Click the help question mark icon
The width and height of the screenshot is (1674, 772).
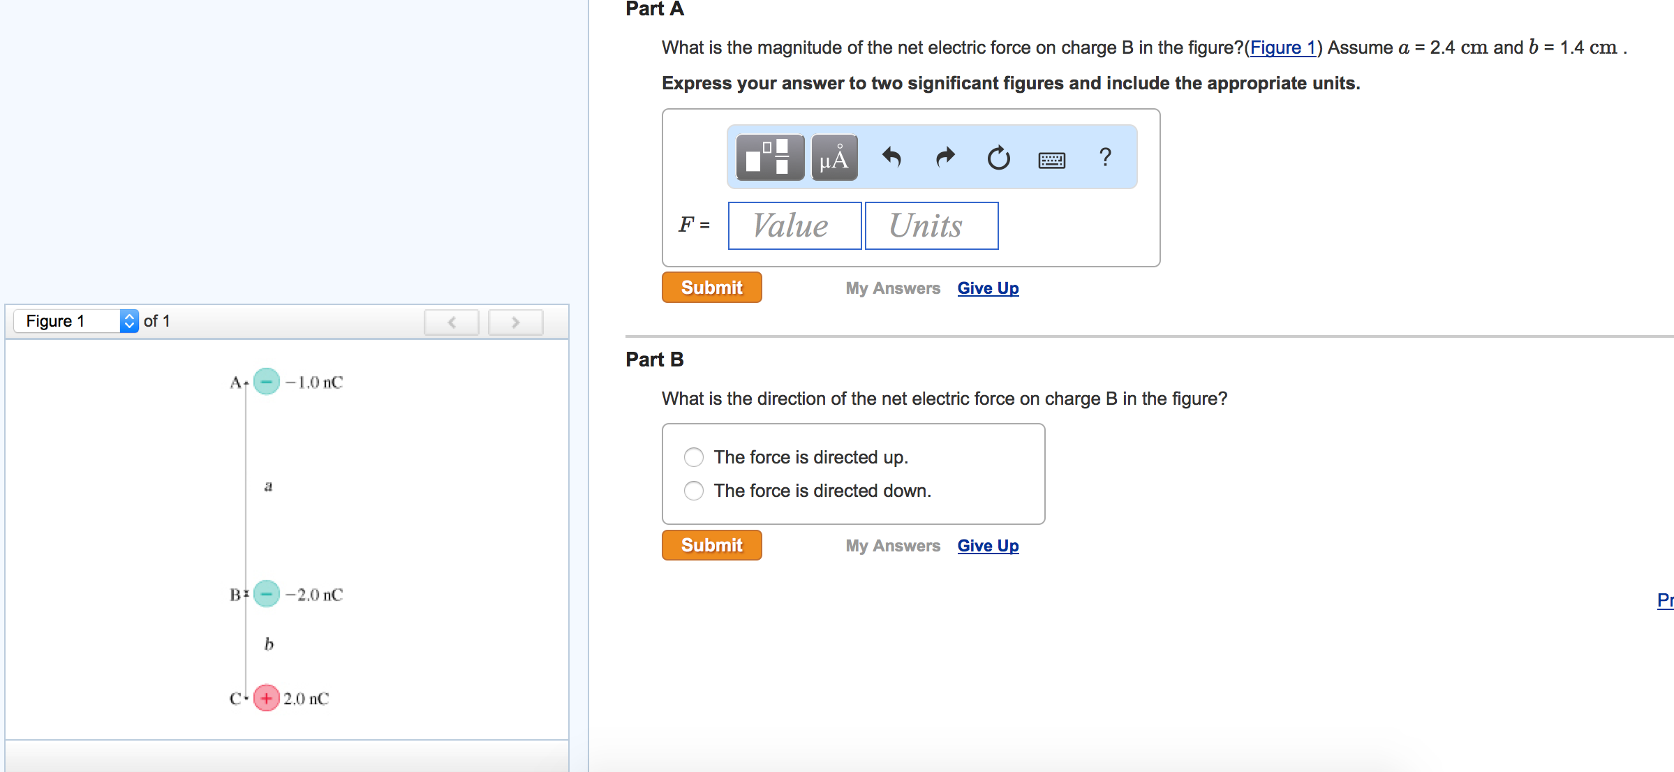(1104, 157)
